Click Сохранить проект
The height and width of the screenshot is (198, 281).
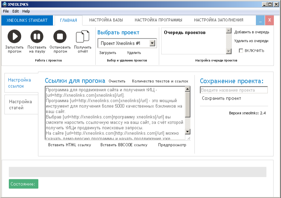[221, 98]
